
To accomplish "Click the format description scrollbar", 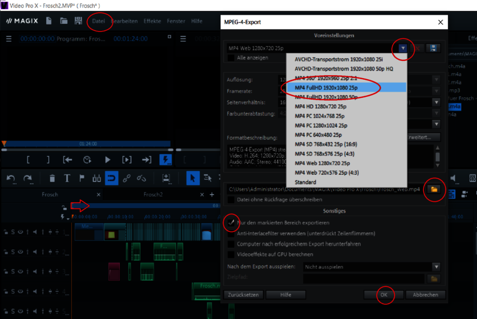I will click(438, 157).
